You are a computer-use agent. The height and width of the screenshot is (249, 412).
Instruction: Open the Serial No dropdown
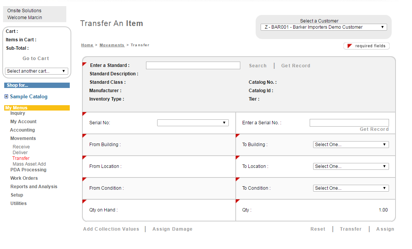coord(193,123)
